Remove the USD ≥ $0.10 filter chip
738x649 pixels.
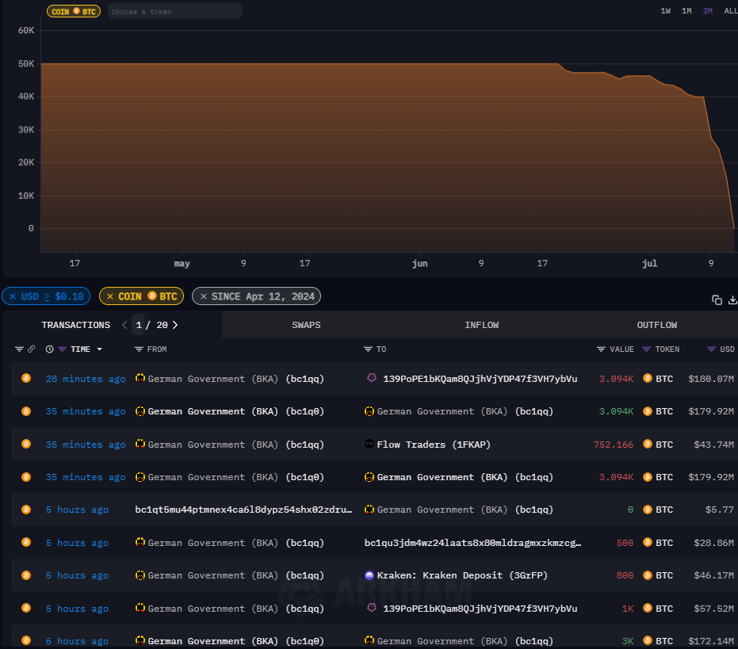point(13,296)
